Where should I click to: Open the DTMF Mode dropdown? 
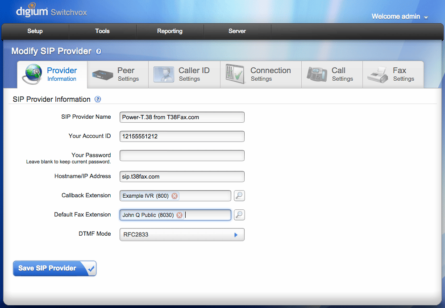(x=182, y=235)
